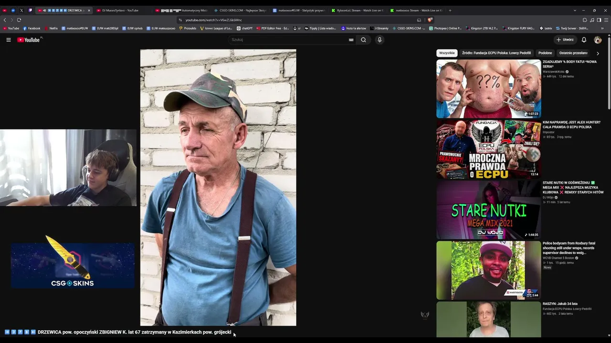Open the RASZYN: Jakub 34 lata video title
Screen dimensions: 611x343
click(x=560, y=304)
